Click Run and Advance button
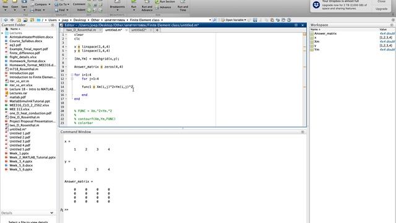This screenshot has height=223, width=396. (147, 6)
